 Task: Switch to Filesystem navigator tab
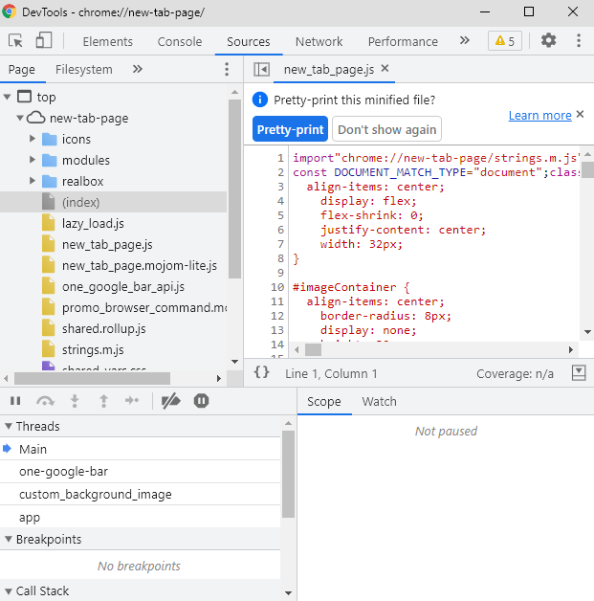pyautogui.click(x=84, y=69)
